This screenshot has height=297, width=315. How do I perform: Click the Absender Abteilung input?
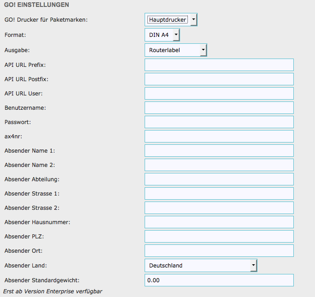tap(219, 179)
